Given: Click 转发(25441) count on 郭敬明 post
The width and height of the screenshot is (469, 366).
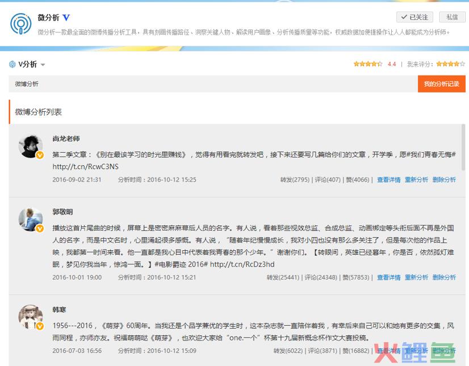Looking at the screenshot, I should (283, 277).
